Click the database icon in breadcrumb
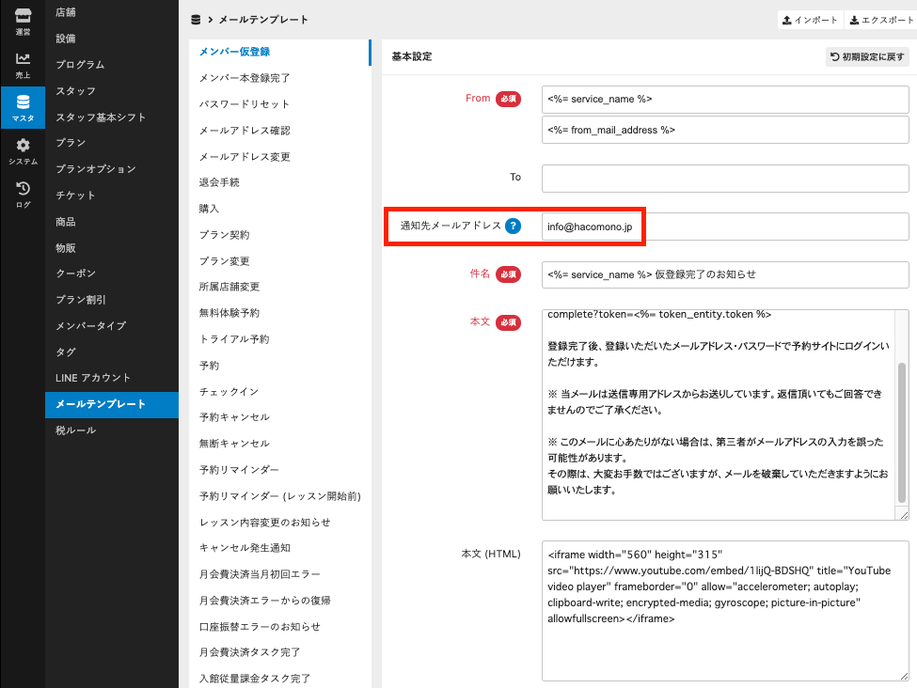The height and width of the screenshot is (688, 917). click(x=196, y=20)
